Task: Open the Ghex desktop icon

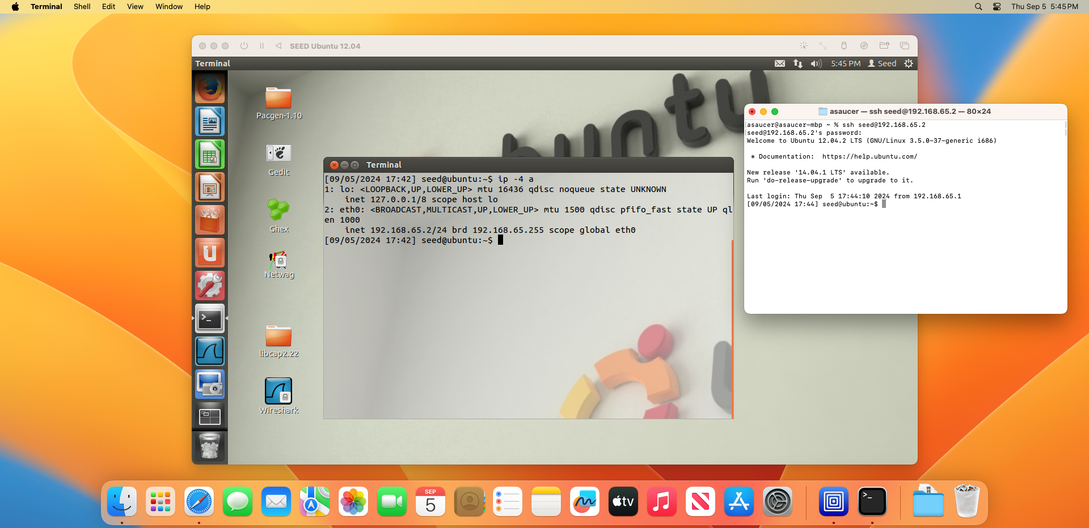Action: tap(278, 210)
